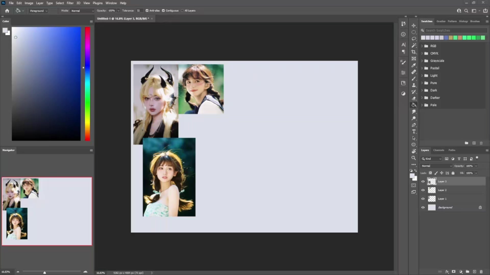Select the Zoom tool in toolbar
The image size is (490, 275).
(x=414, y=158)
